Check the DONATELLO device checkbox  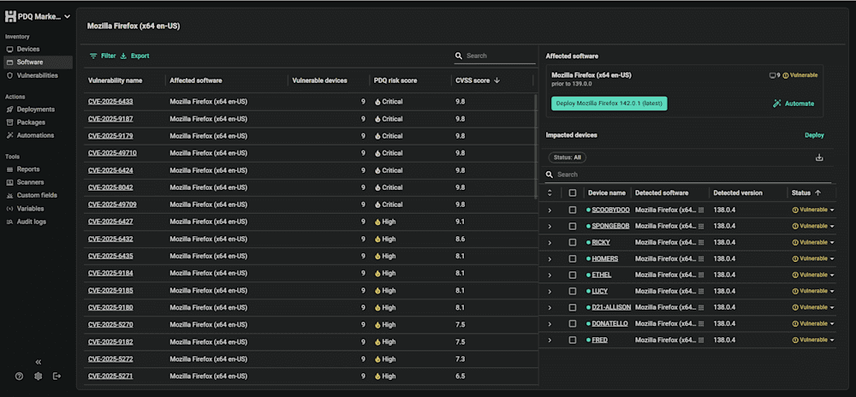[x=572, y=323]
